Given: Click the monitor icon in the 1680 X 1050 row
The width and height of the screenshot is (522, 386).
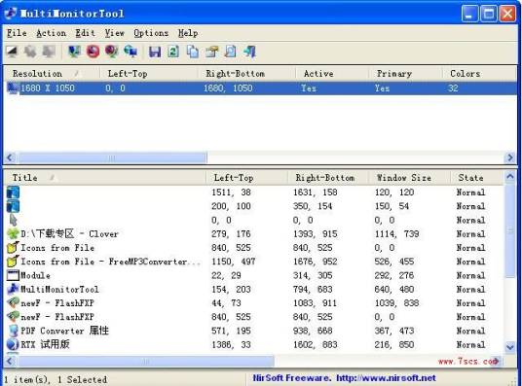Looking at the screenshot, I should pos(13,88).
